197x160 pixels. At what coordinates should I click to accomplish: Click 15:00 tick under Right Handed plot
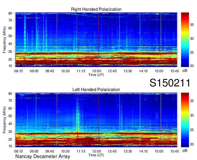159,71
